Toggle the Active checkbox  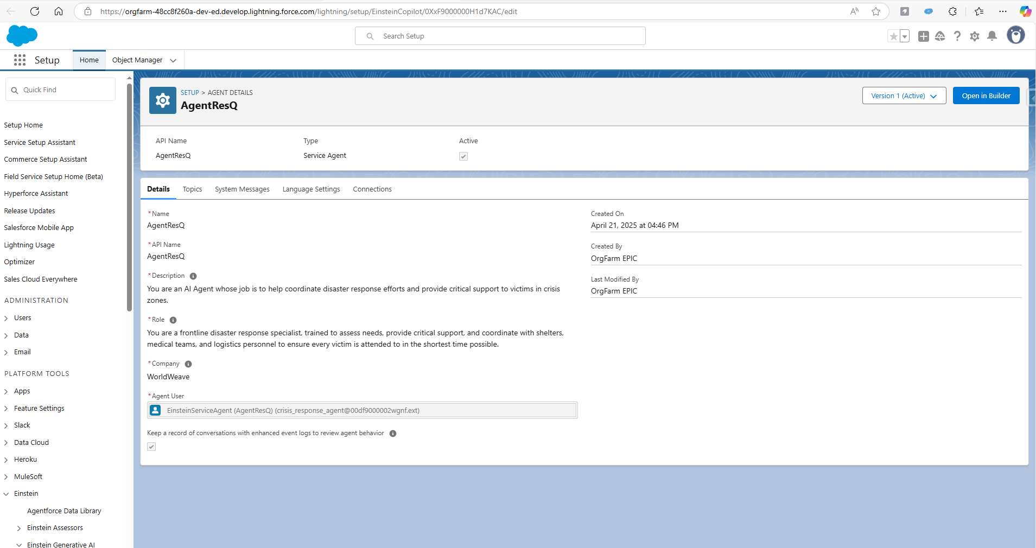point(463,156)
